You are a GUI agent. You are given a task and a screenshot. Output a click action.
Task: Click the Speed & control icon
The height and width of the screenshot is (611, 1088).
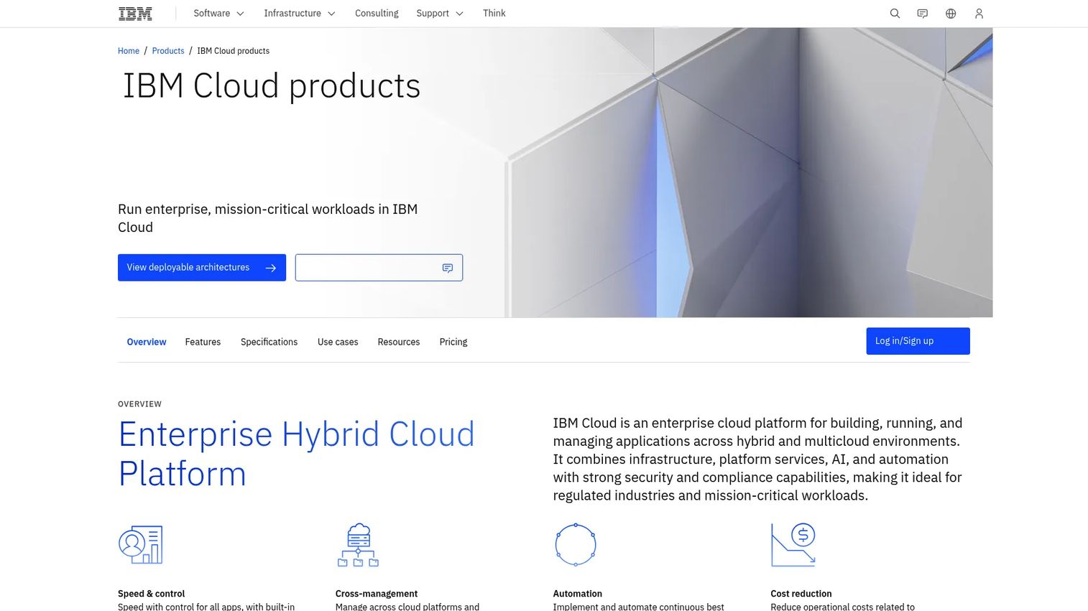point(140,545)
